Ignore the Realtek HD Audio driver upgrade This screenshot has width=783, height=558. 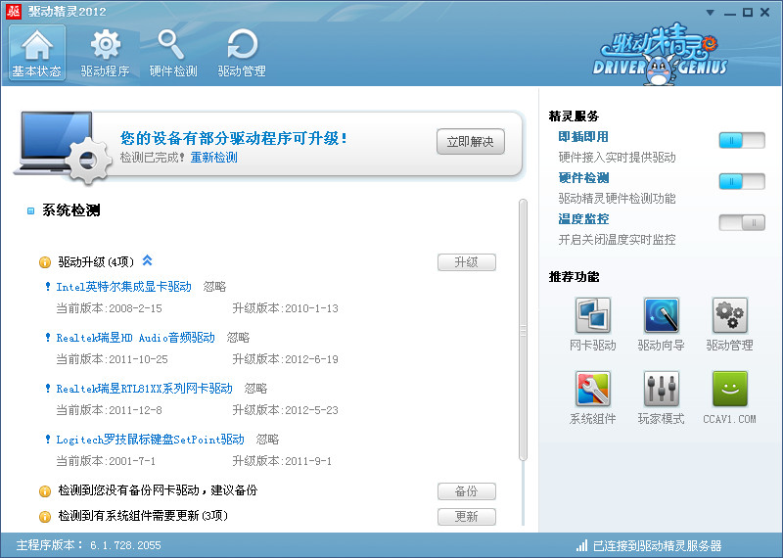[238, 338]
